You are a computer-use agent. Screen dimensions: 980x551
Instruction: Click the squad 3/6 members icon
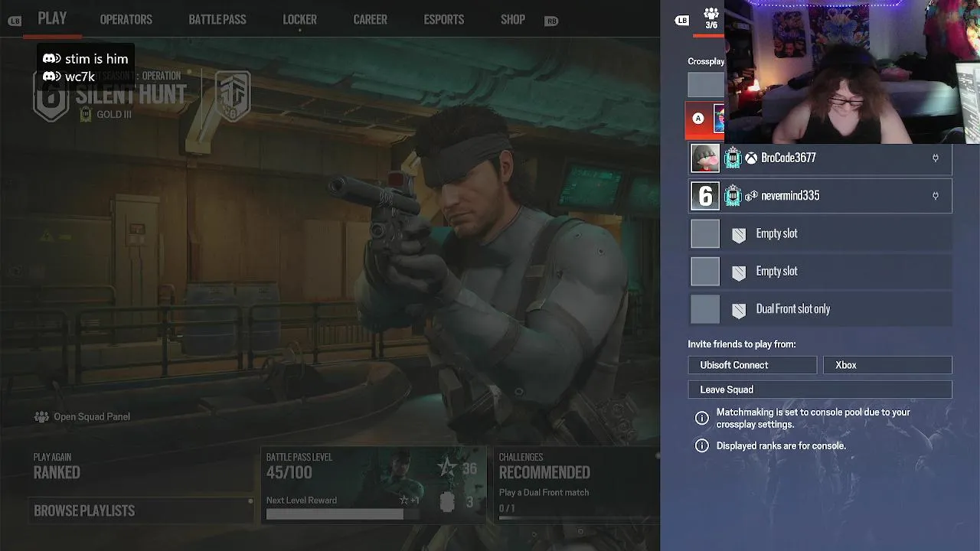point(711,18)
